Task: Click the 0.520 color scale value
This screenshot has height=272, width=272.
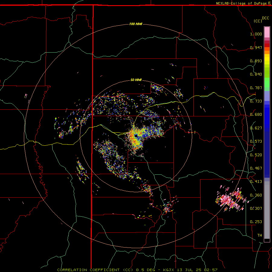Action: [256, 155]
